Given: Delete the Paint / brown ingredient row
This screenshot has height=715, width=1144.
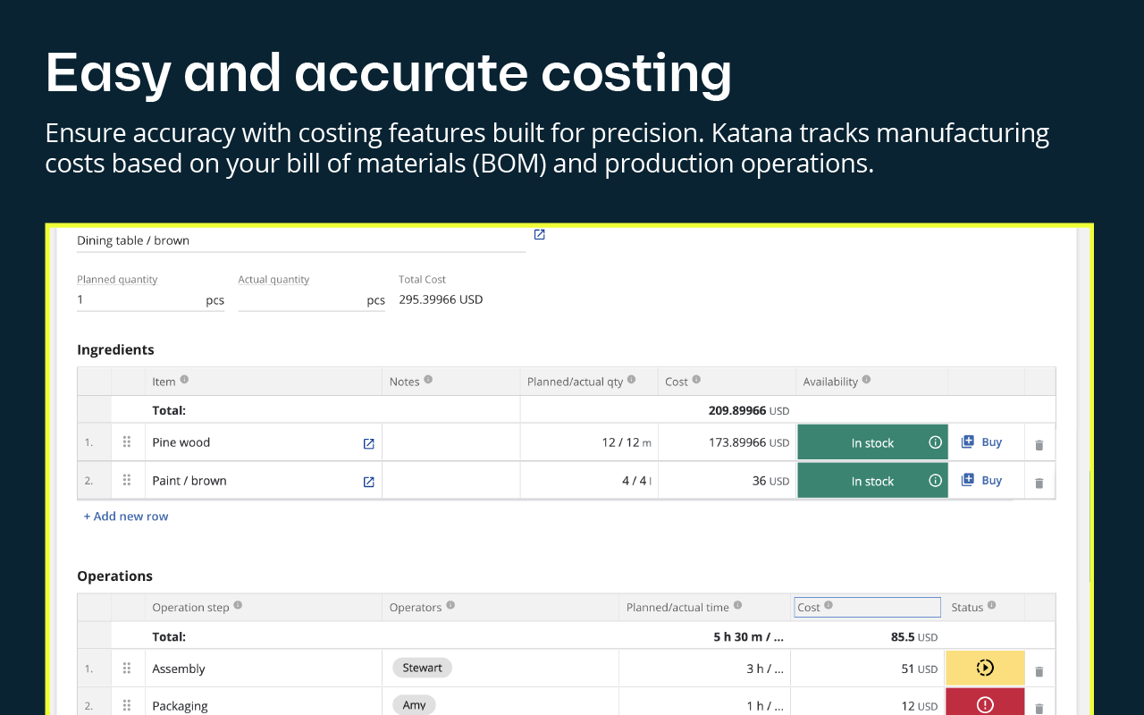Looking at the screenshot, I should 1039,484.
